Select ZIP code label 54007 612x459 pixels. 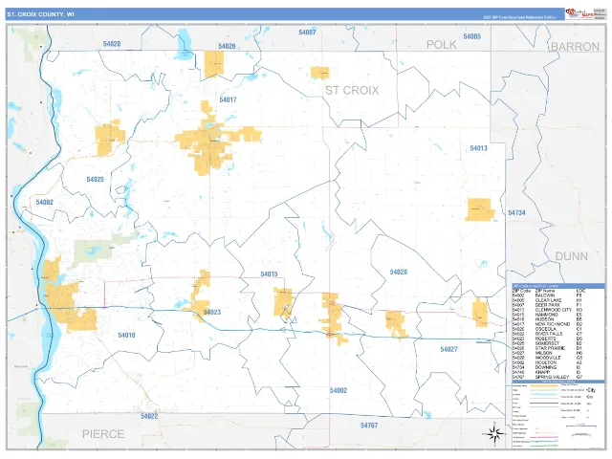[x=307, y=33]
